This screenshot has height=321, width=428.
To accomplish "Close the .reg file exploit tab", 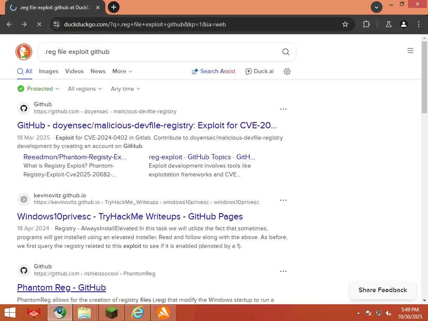I will (x=98, y=8).
